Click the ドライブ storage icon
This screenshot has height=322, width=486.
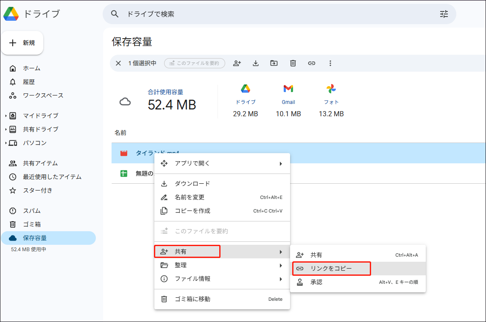point(246,89)
